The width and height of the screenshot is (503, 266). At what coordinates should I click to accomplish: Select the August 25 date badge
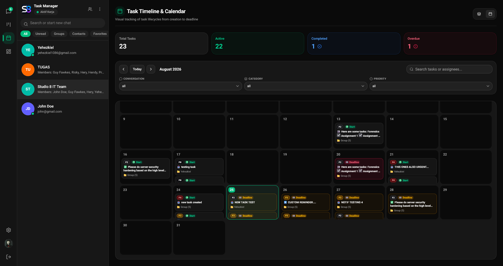(232, 190)
